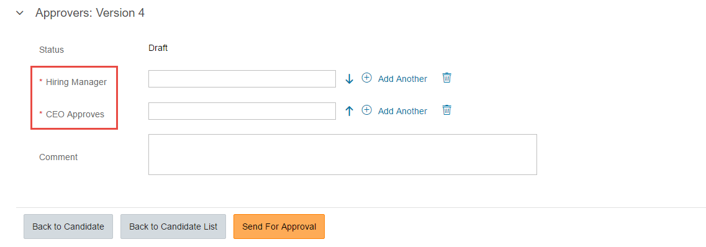706x247 pixels.
Task: Click plus icon in Hiring Manager row
Action: pos(367,78)
